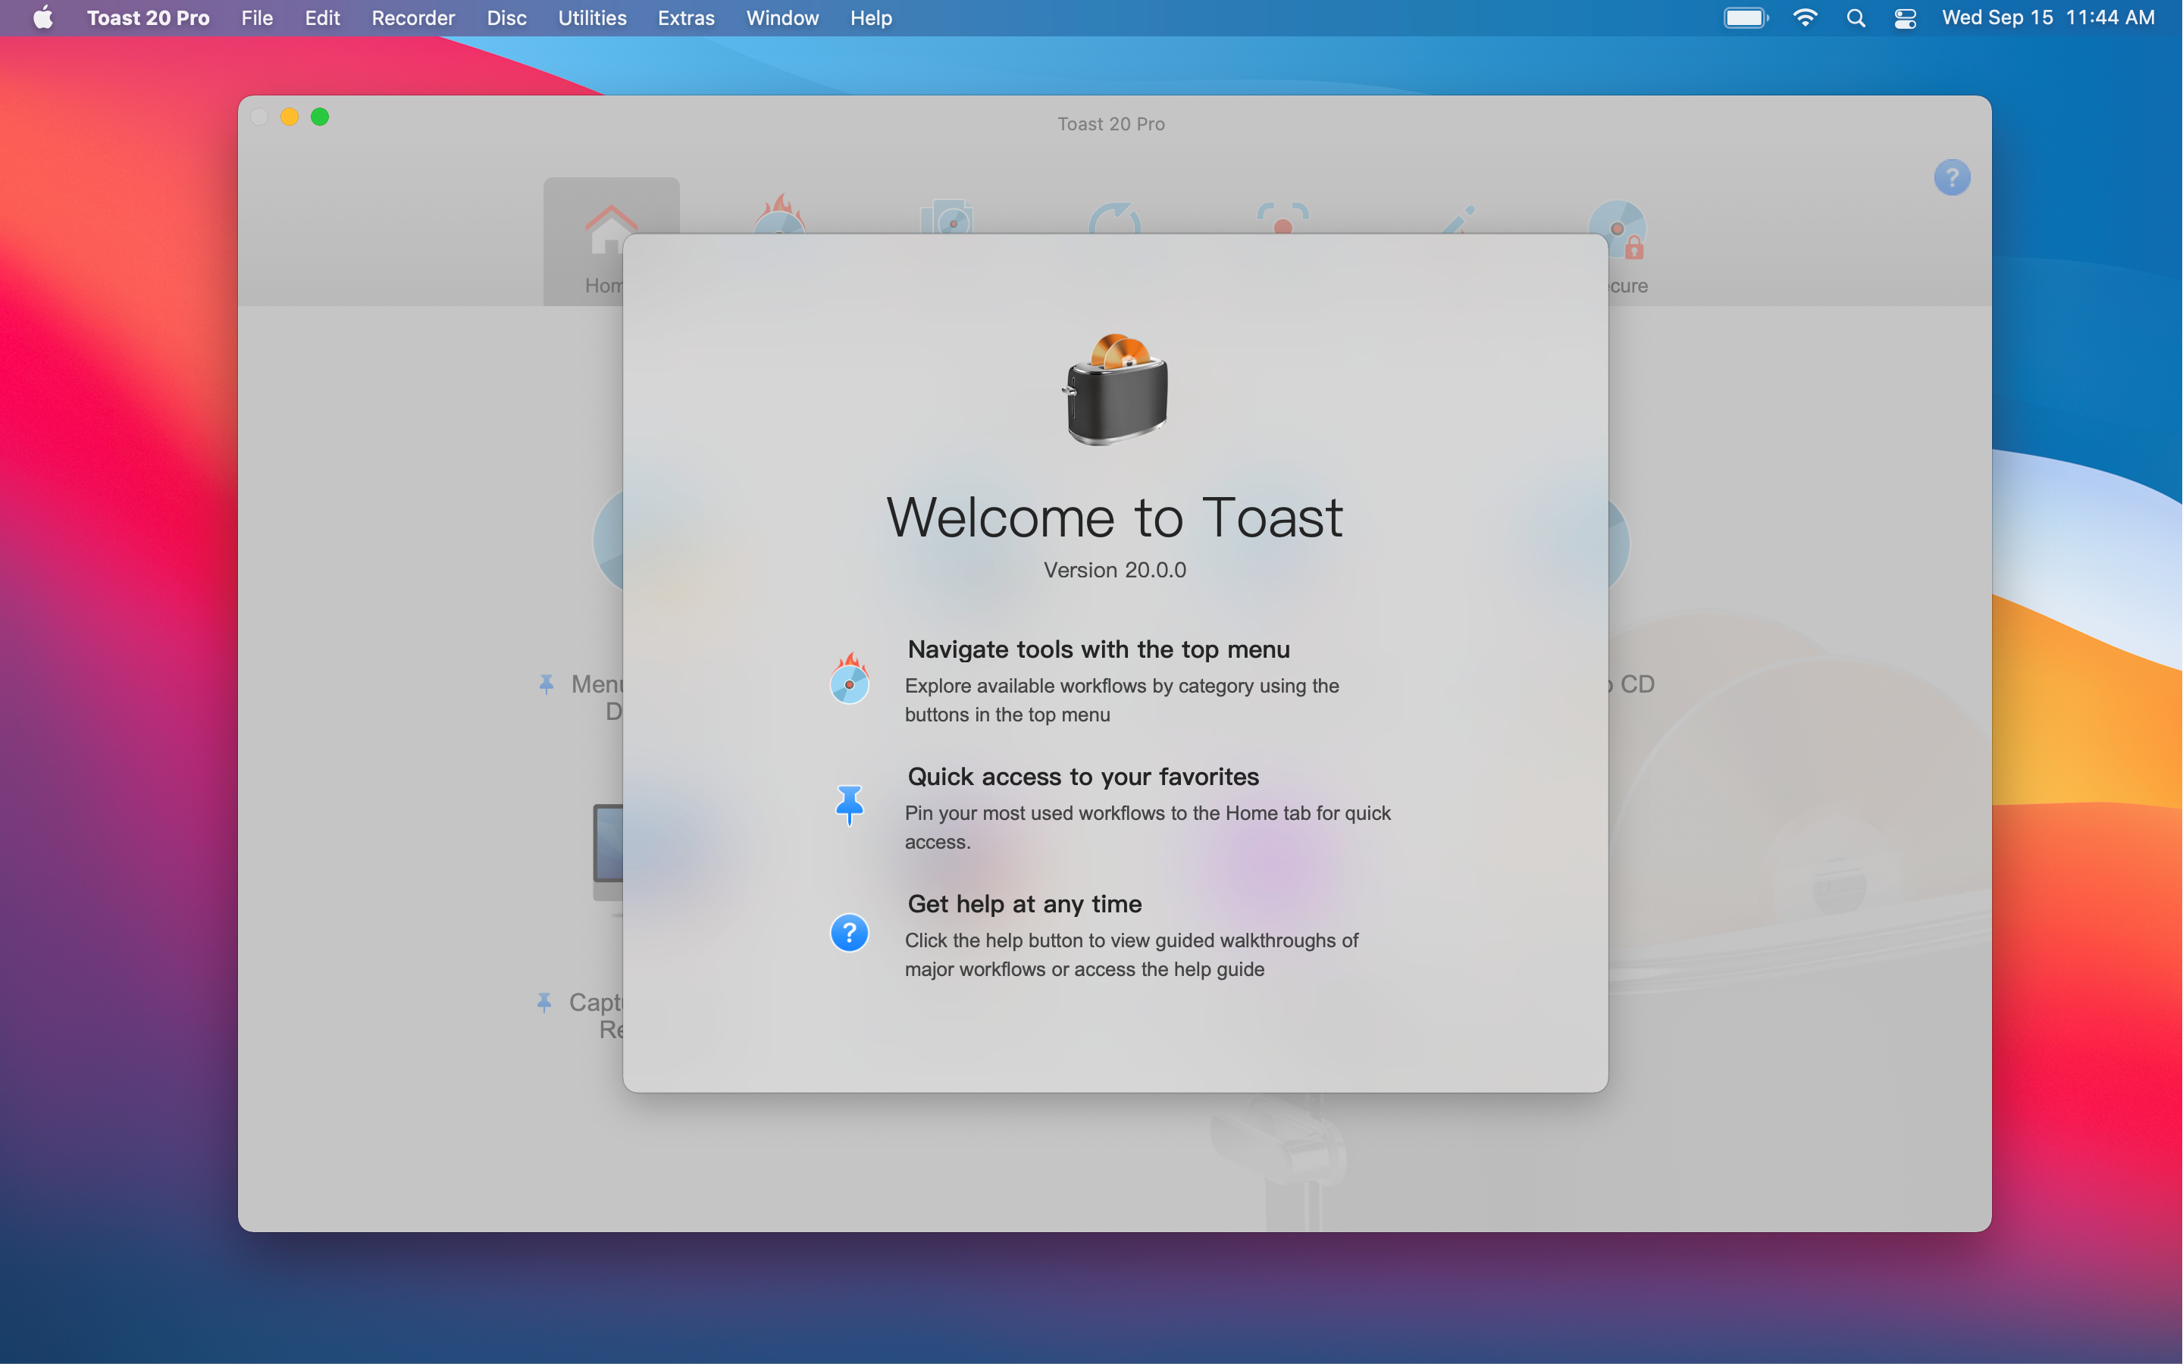Click the blue pin icon beside Quick access
This screenshot has width=2183, height=1364.
[x=849, y=805]
